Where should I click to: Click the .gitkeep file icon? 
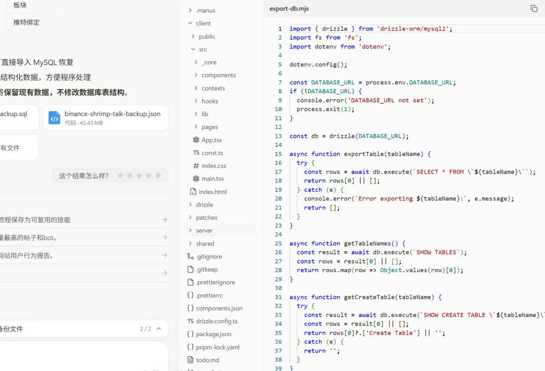[x=190, y=269]
